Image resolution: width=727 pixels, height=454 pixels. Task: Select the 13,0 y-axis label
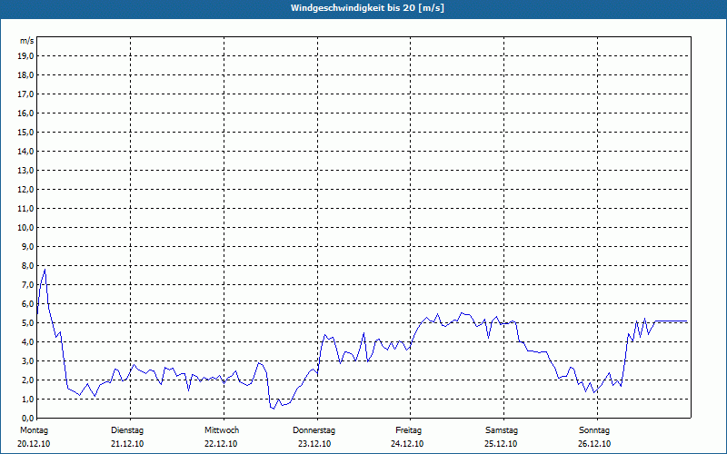[x=25, y=171]
